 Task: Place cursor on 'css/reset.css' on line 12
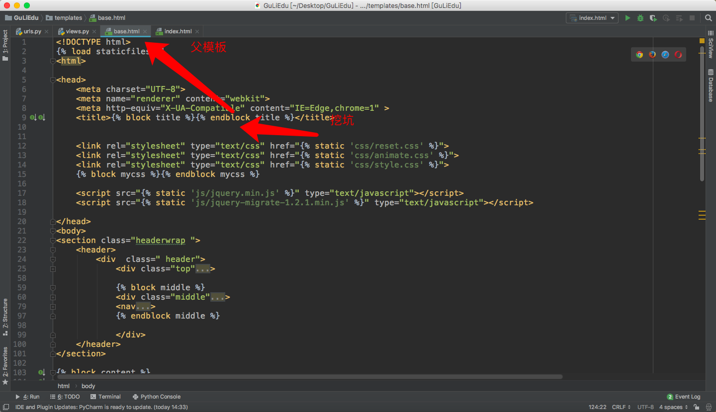pos(386,146)
